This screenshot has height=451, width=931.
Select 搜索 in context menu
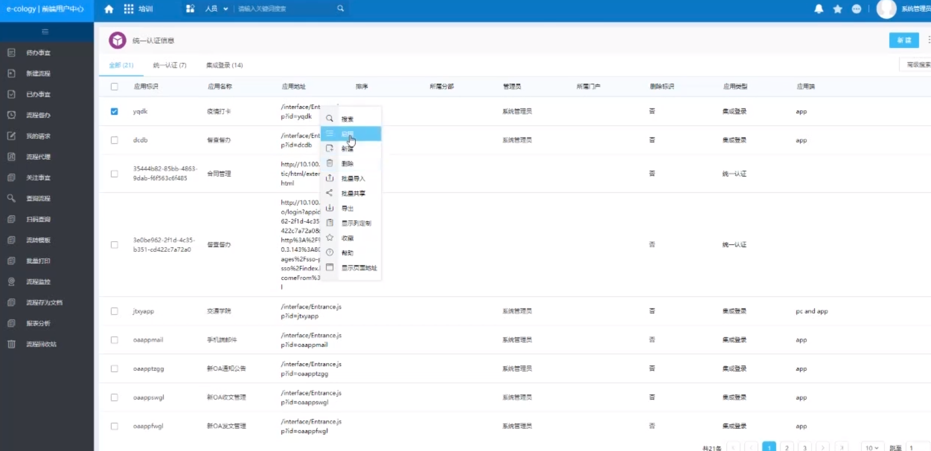(x=351, y=119)
